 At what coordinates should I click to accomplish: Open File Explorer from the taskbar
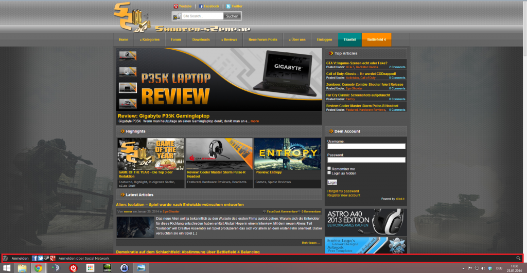[x=22, y=268]
